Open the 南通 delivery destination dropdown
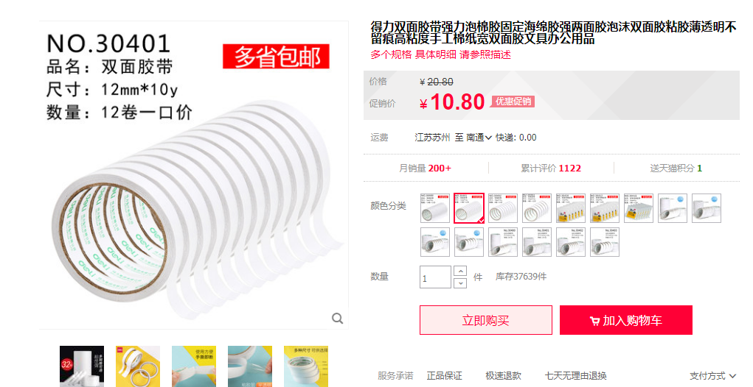This screenshot has width=753, height=387. [479, 138]
